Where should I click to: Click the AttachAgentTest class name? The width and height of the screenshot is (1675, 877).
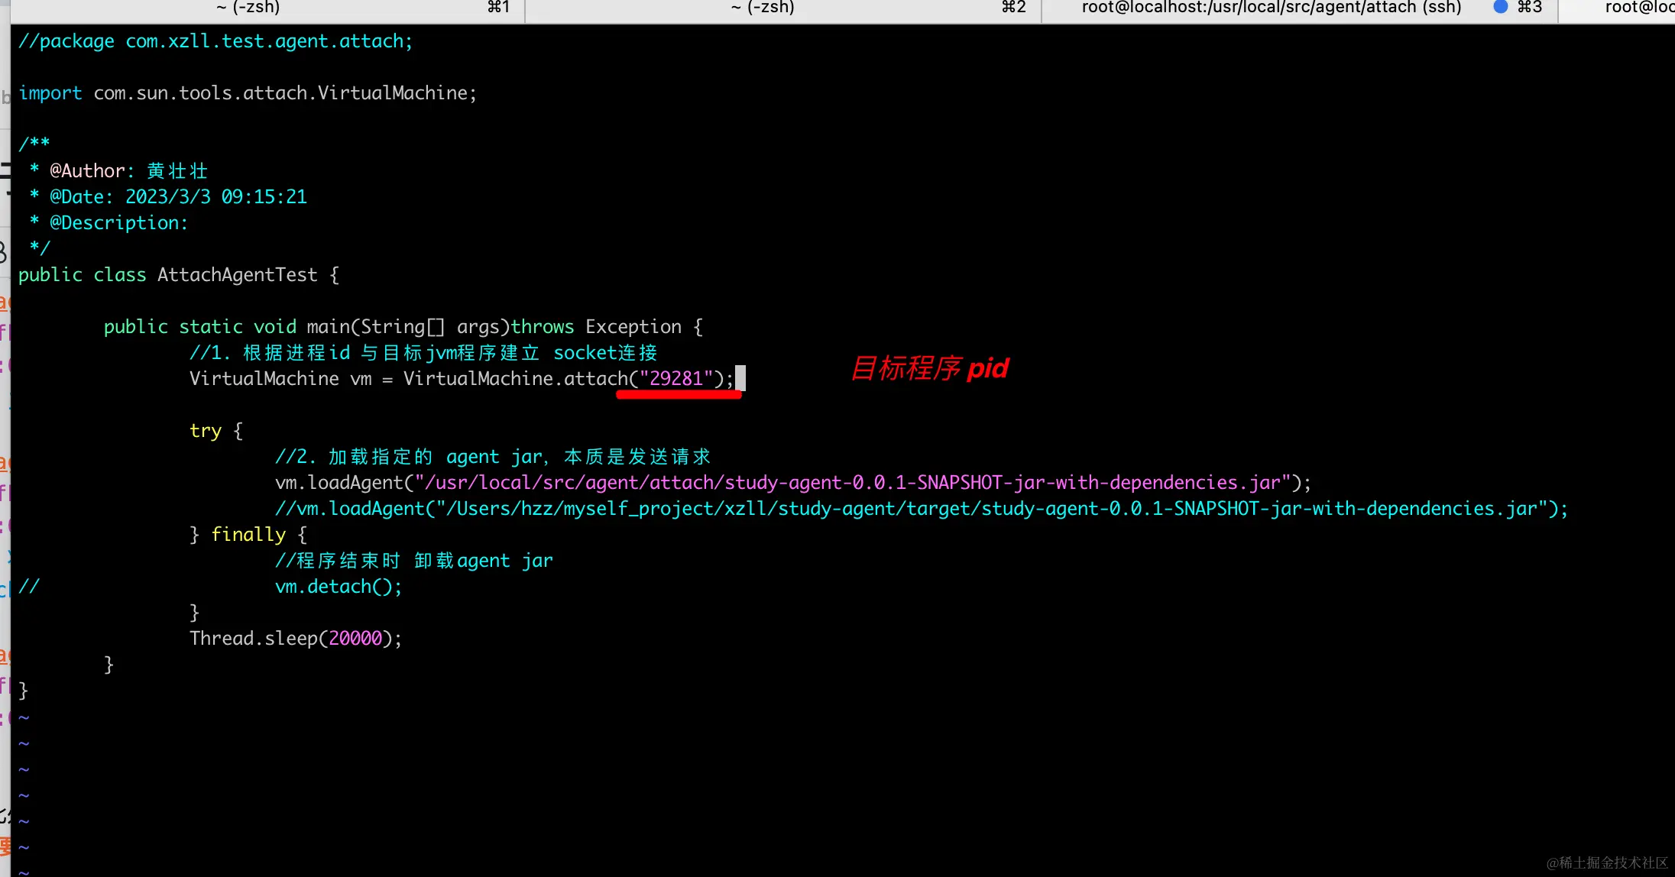(x=237, y=275)
